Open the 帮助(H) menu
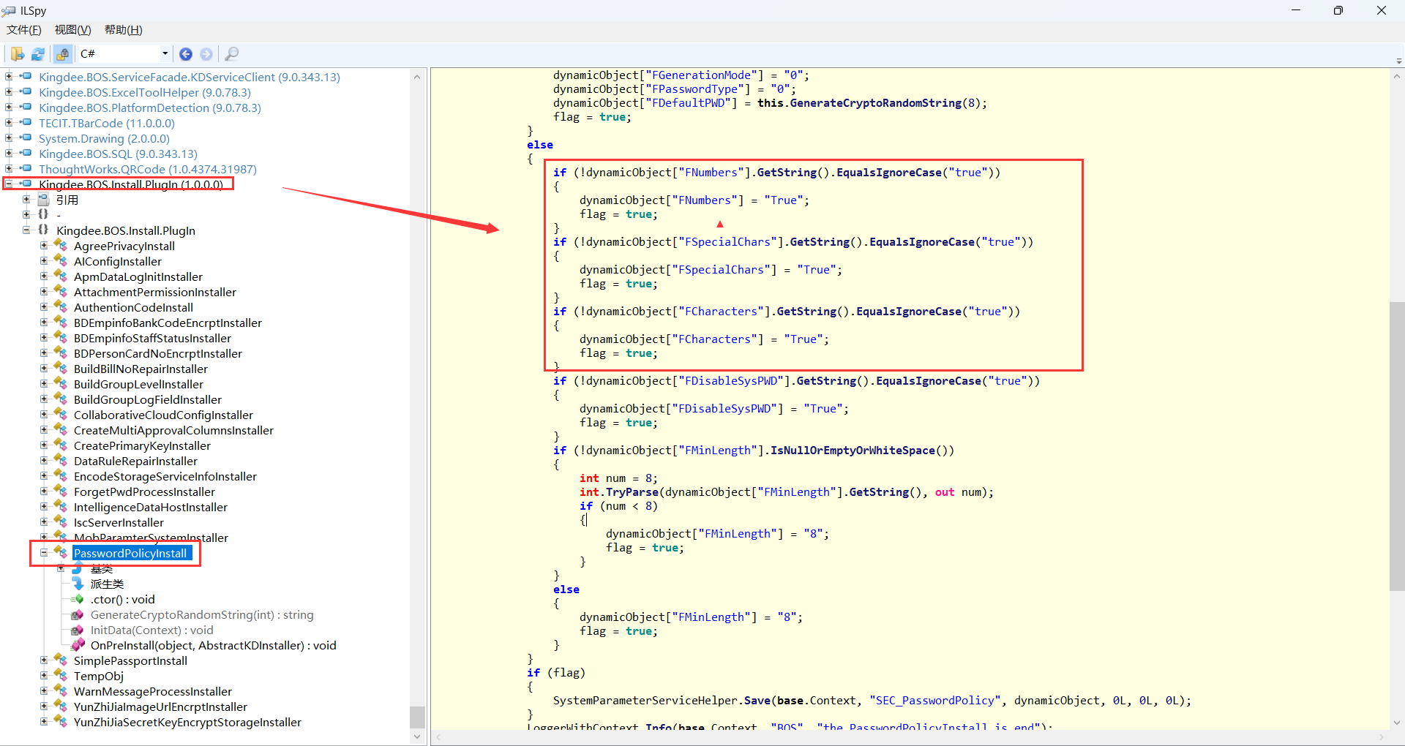 click(124, 30)
